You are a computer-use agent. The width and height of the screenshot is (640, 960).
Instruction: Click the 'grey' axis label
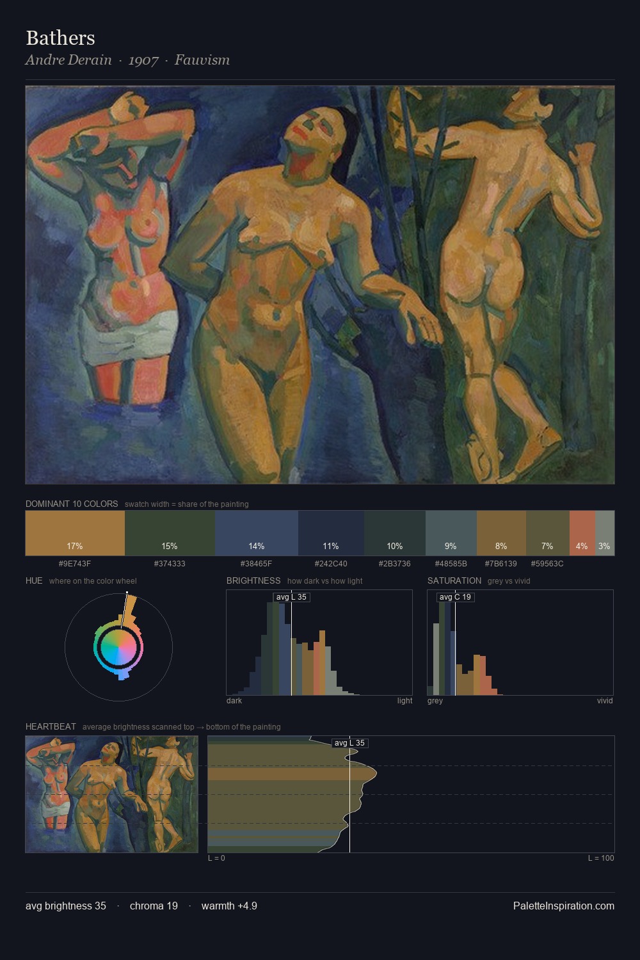click(x=435, y=701)
